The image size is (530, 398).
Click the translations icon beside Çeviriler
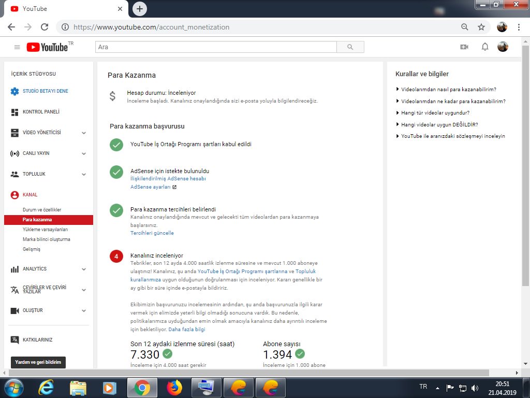(x=14, y=290)
